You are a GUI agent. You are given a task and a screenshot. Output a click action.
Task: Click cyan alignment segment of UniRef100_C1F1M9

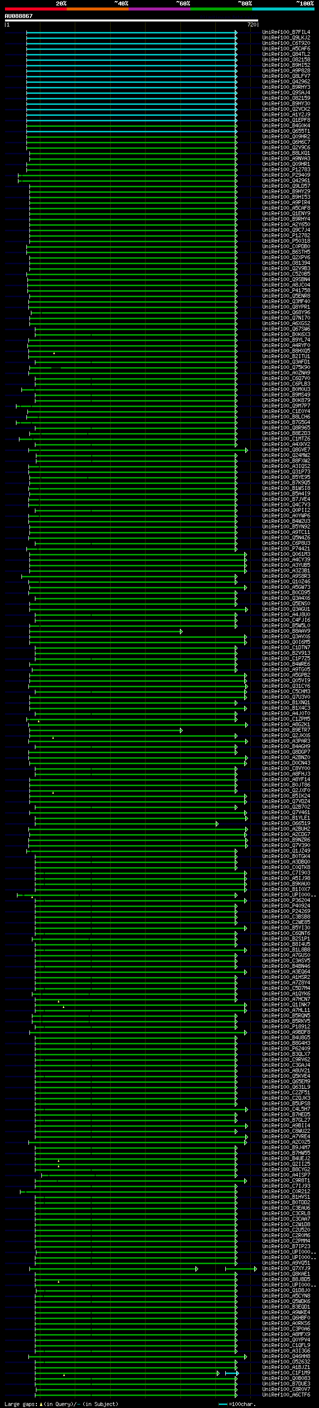pos(232,1373)
